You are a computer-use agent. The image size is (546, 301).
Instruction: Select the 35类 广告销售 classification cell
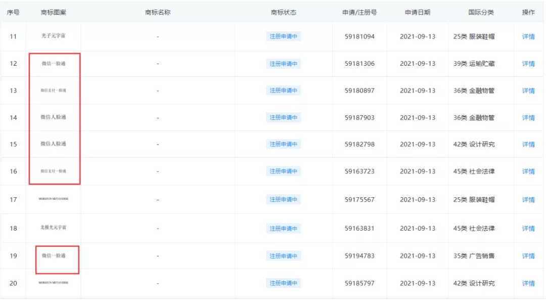click(475, 255)
